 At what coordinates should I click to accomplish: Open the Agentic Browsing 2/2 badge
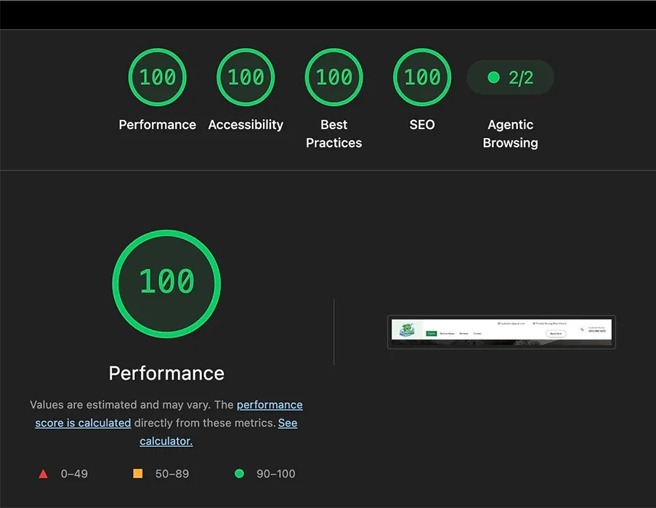(511, 77)
